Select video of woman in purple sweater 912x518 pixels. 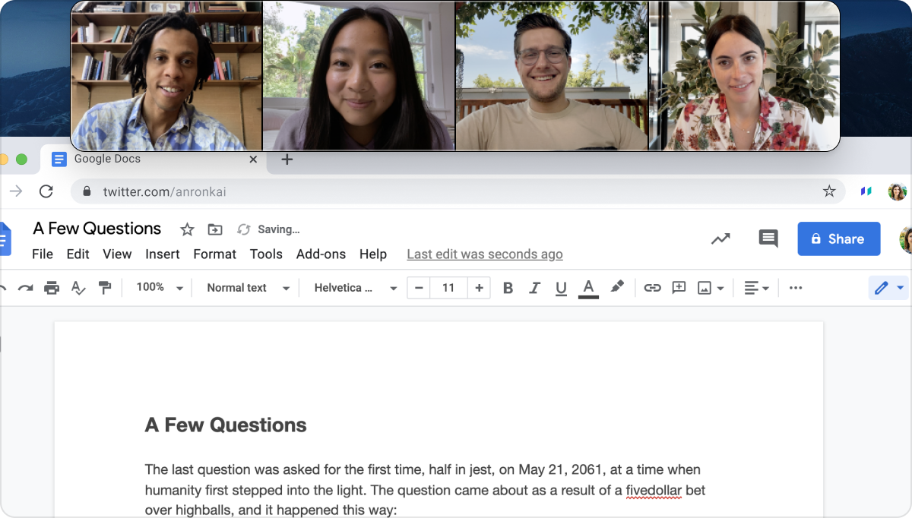tap(359, 76)
